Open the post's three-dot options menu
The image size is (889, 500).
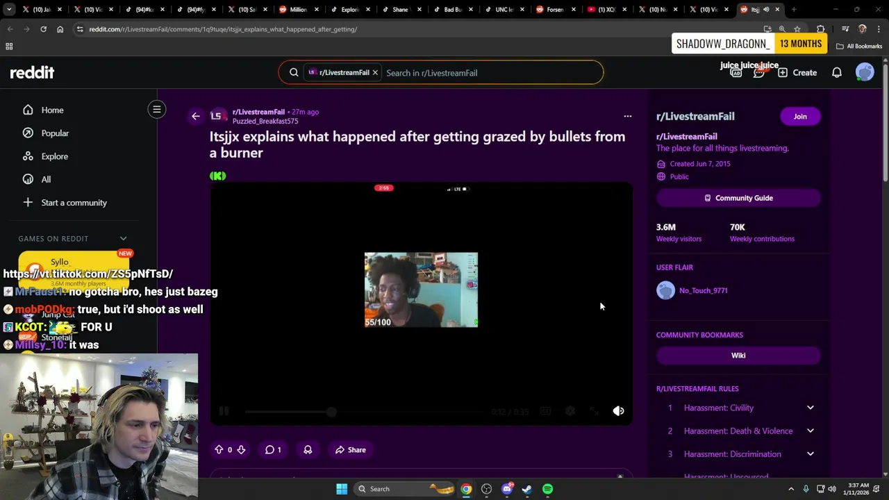tap(627, 117)
